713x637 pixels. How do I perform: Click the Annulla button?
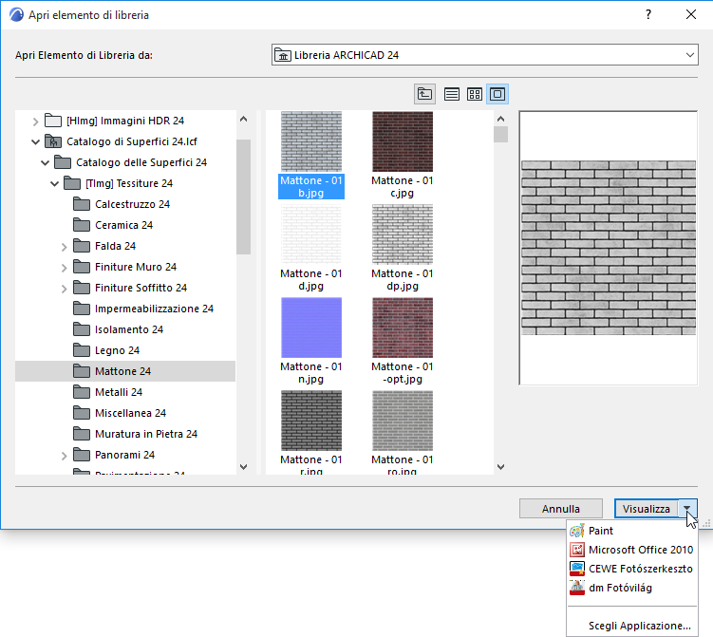tap(561, 509)
